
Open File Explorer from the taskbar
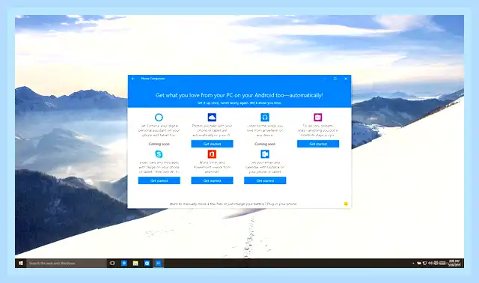point(135,263)
